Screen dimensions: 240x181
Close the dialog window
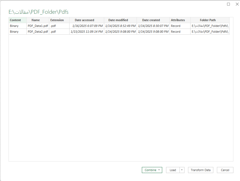coord(237,4)
